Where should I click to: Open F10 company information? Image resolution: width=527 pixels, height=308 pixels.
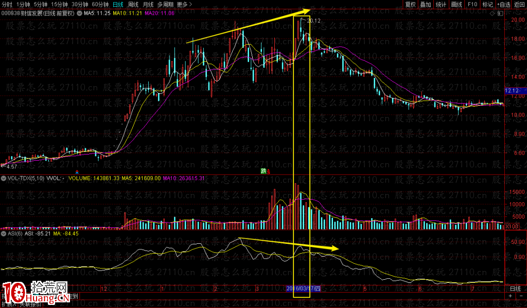(x=472, y=4)
